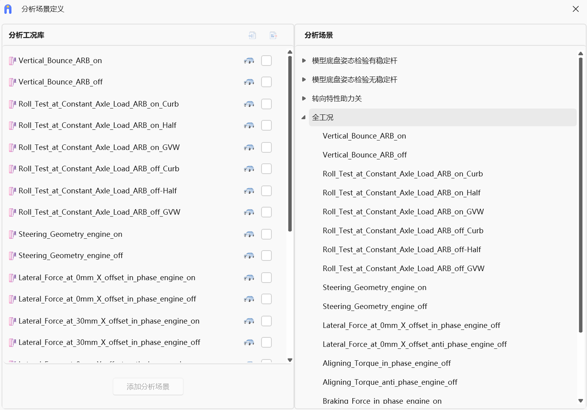This screenshot has height=410, width=587.
Task: Click file icon of Roll_Test ARB_off_GVW in library
Action: tap(13, 212)
